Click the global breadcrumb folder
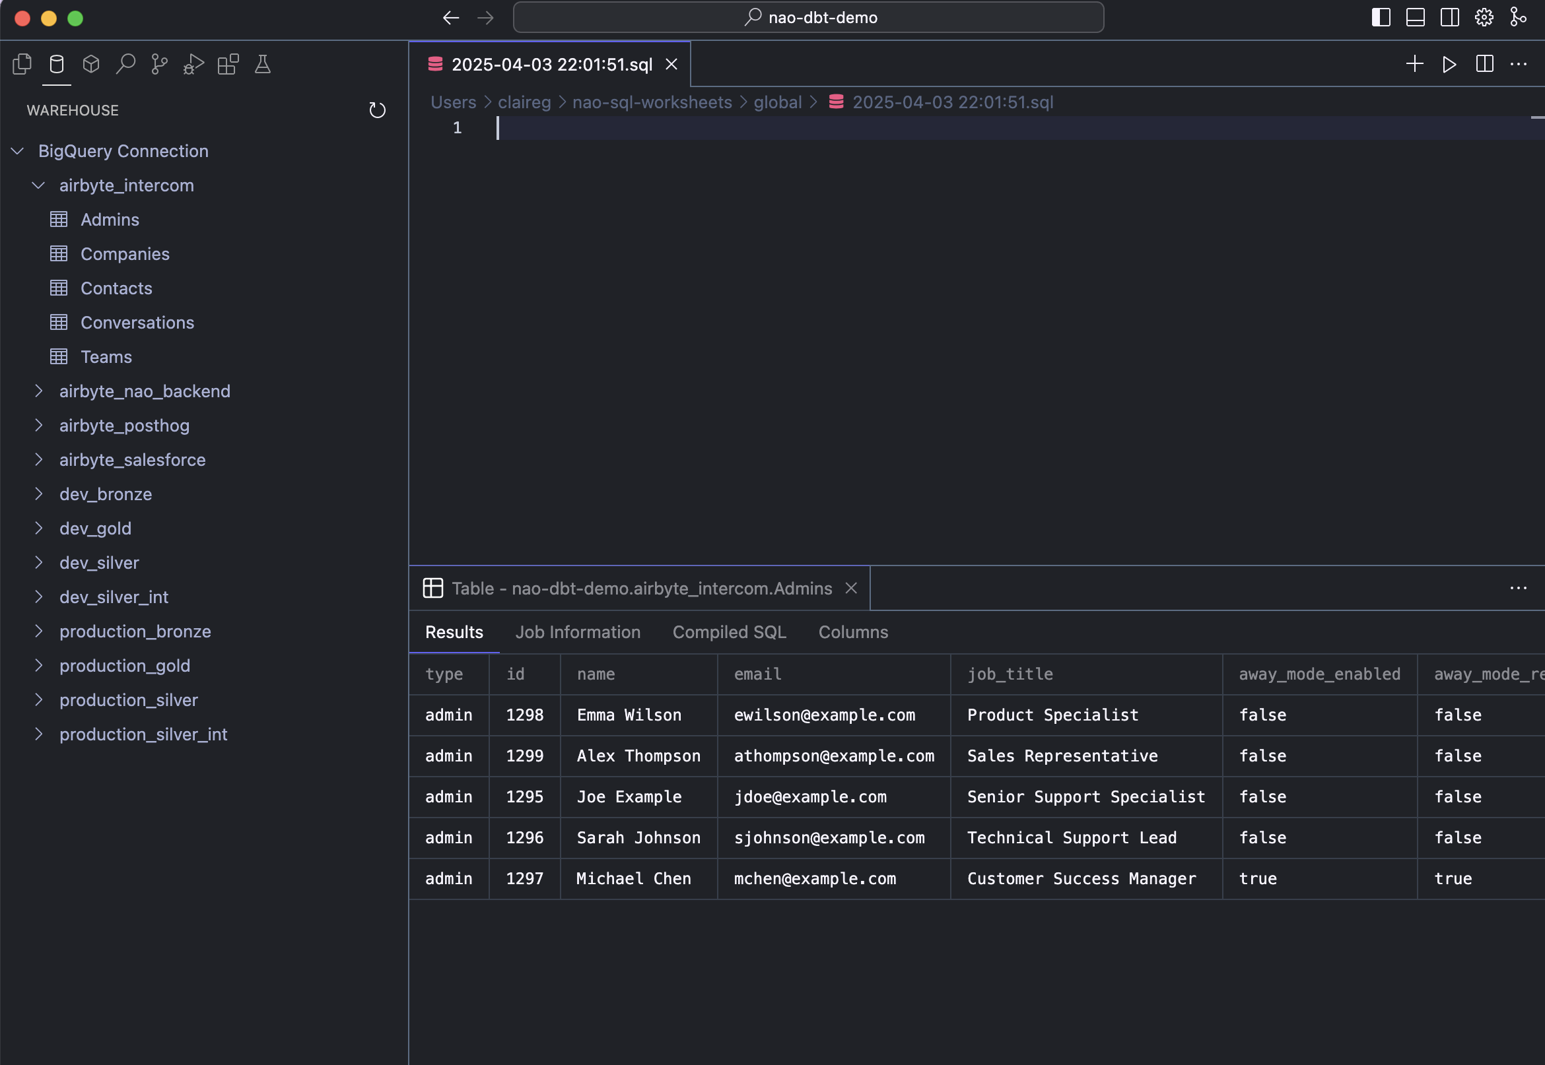The image size is (1545, 1065). pyautogui.click(x=777, y=102)
